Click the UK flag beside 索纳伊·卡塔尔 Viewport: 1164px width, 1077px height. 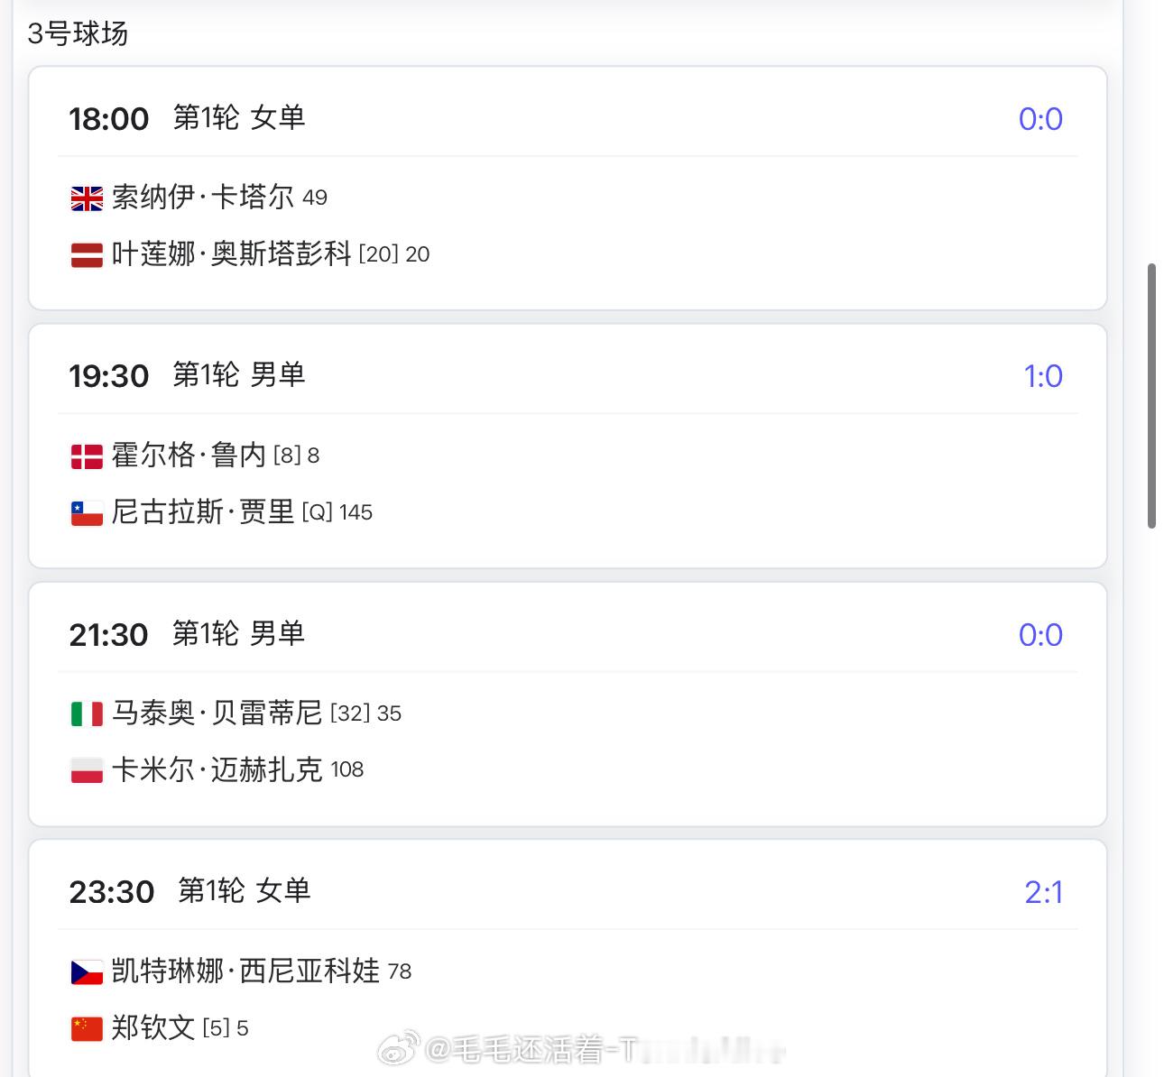click(87, 198)
